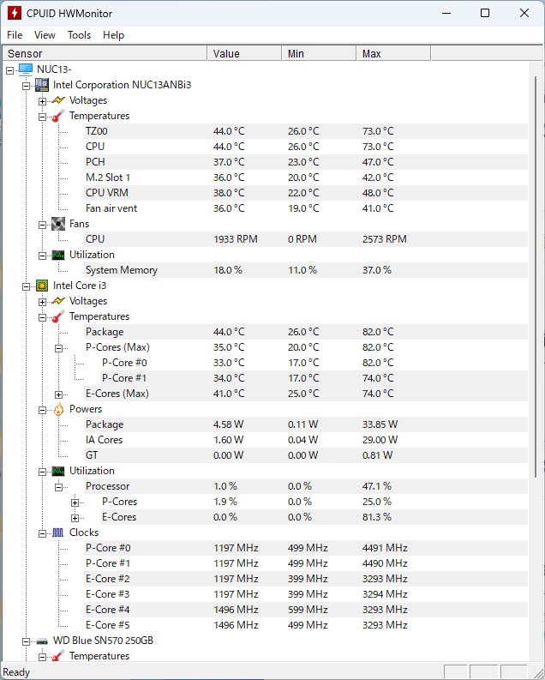
Task: Select the System Memory row
Action: (x=306, y=270)
